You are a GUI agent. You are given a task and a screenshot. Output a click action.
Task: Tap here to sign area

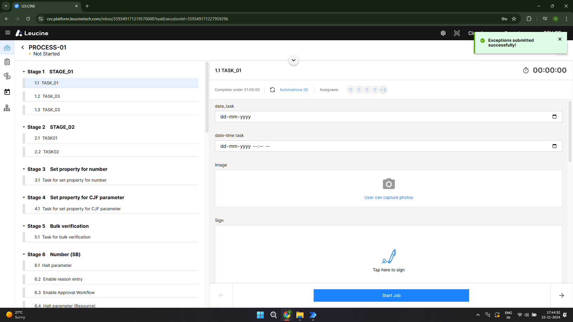[x=389, y=270]
